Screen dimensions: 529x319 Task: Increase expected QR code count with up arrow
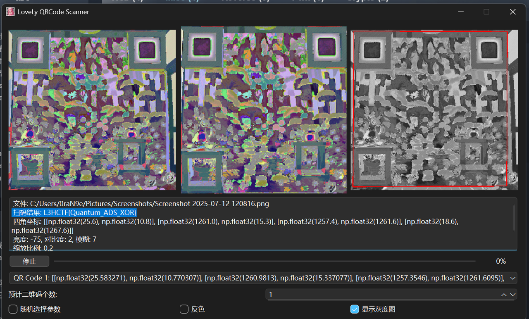point(504,295)
